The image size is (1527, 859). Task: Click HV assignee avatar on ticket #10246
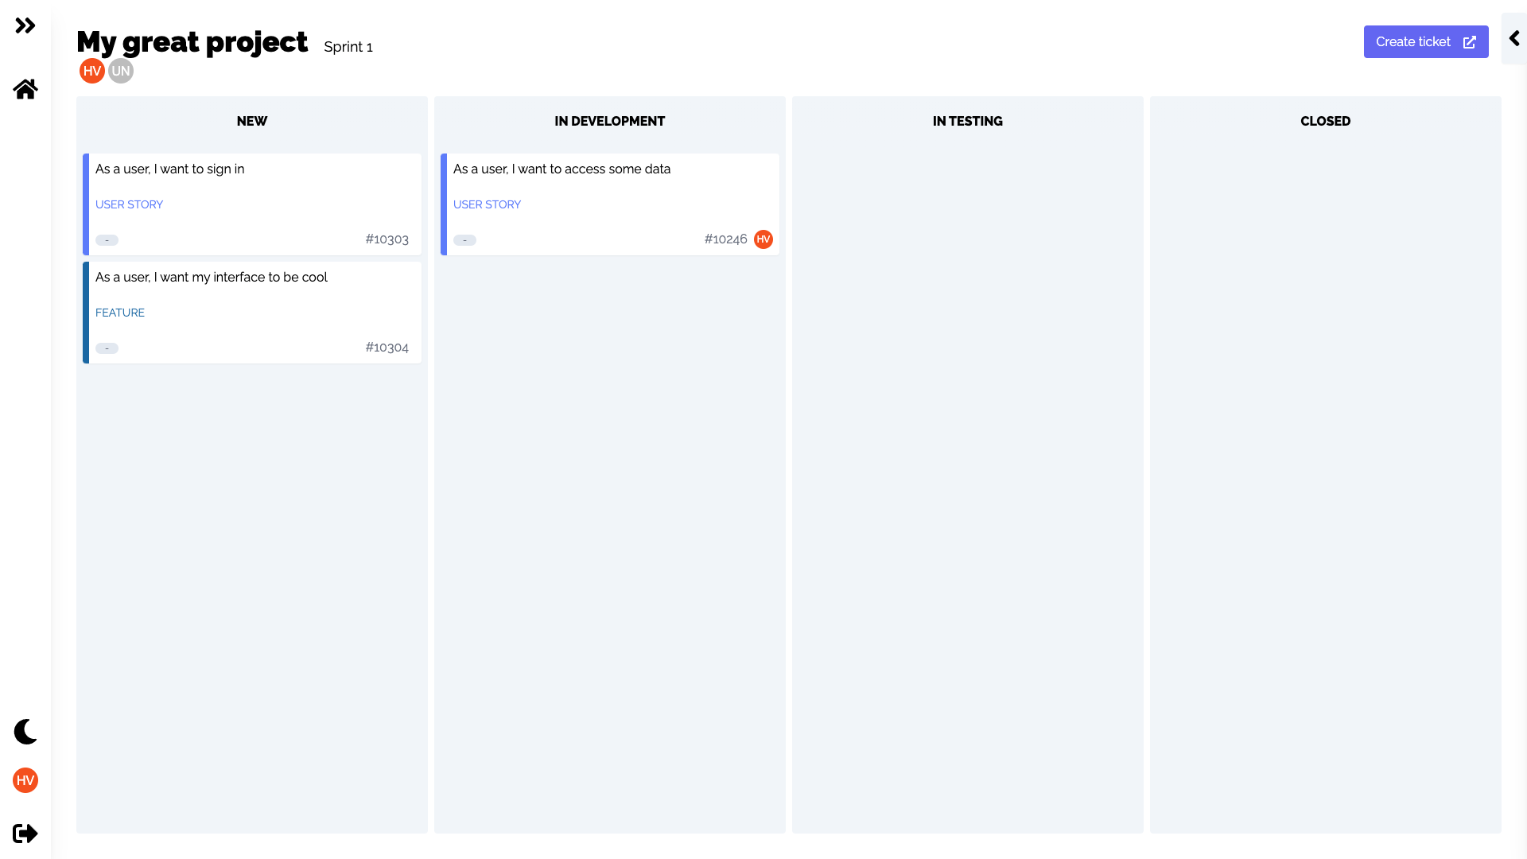(x=763, y=239)
